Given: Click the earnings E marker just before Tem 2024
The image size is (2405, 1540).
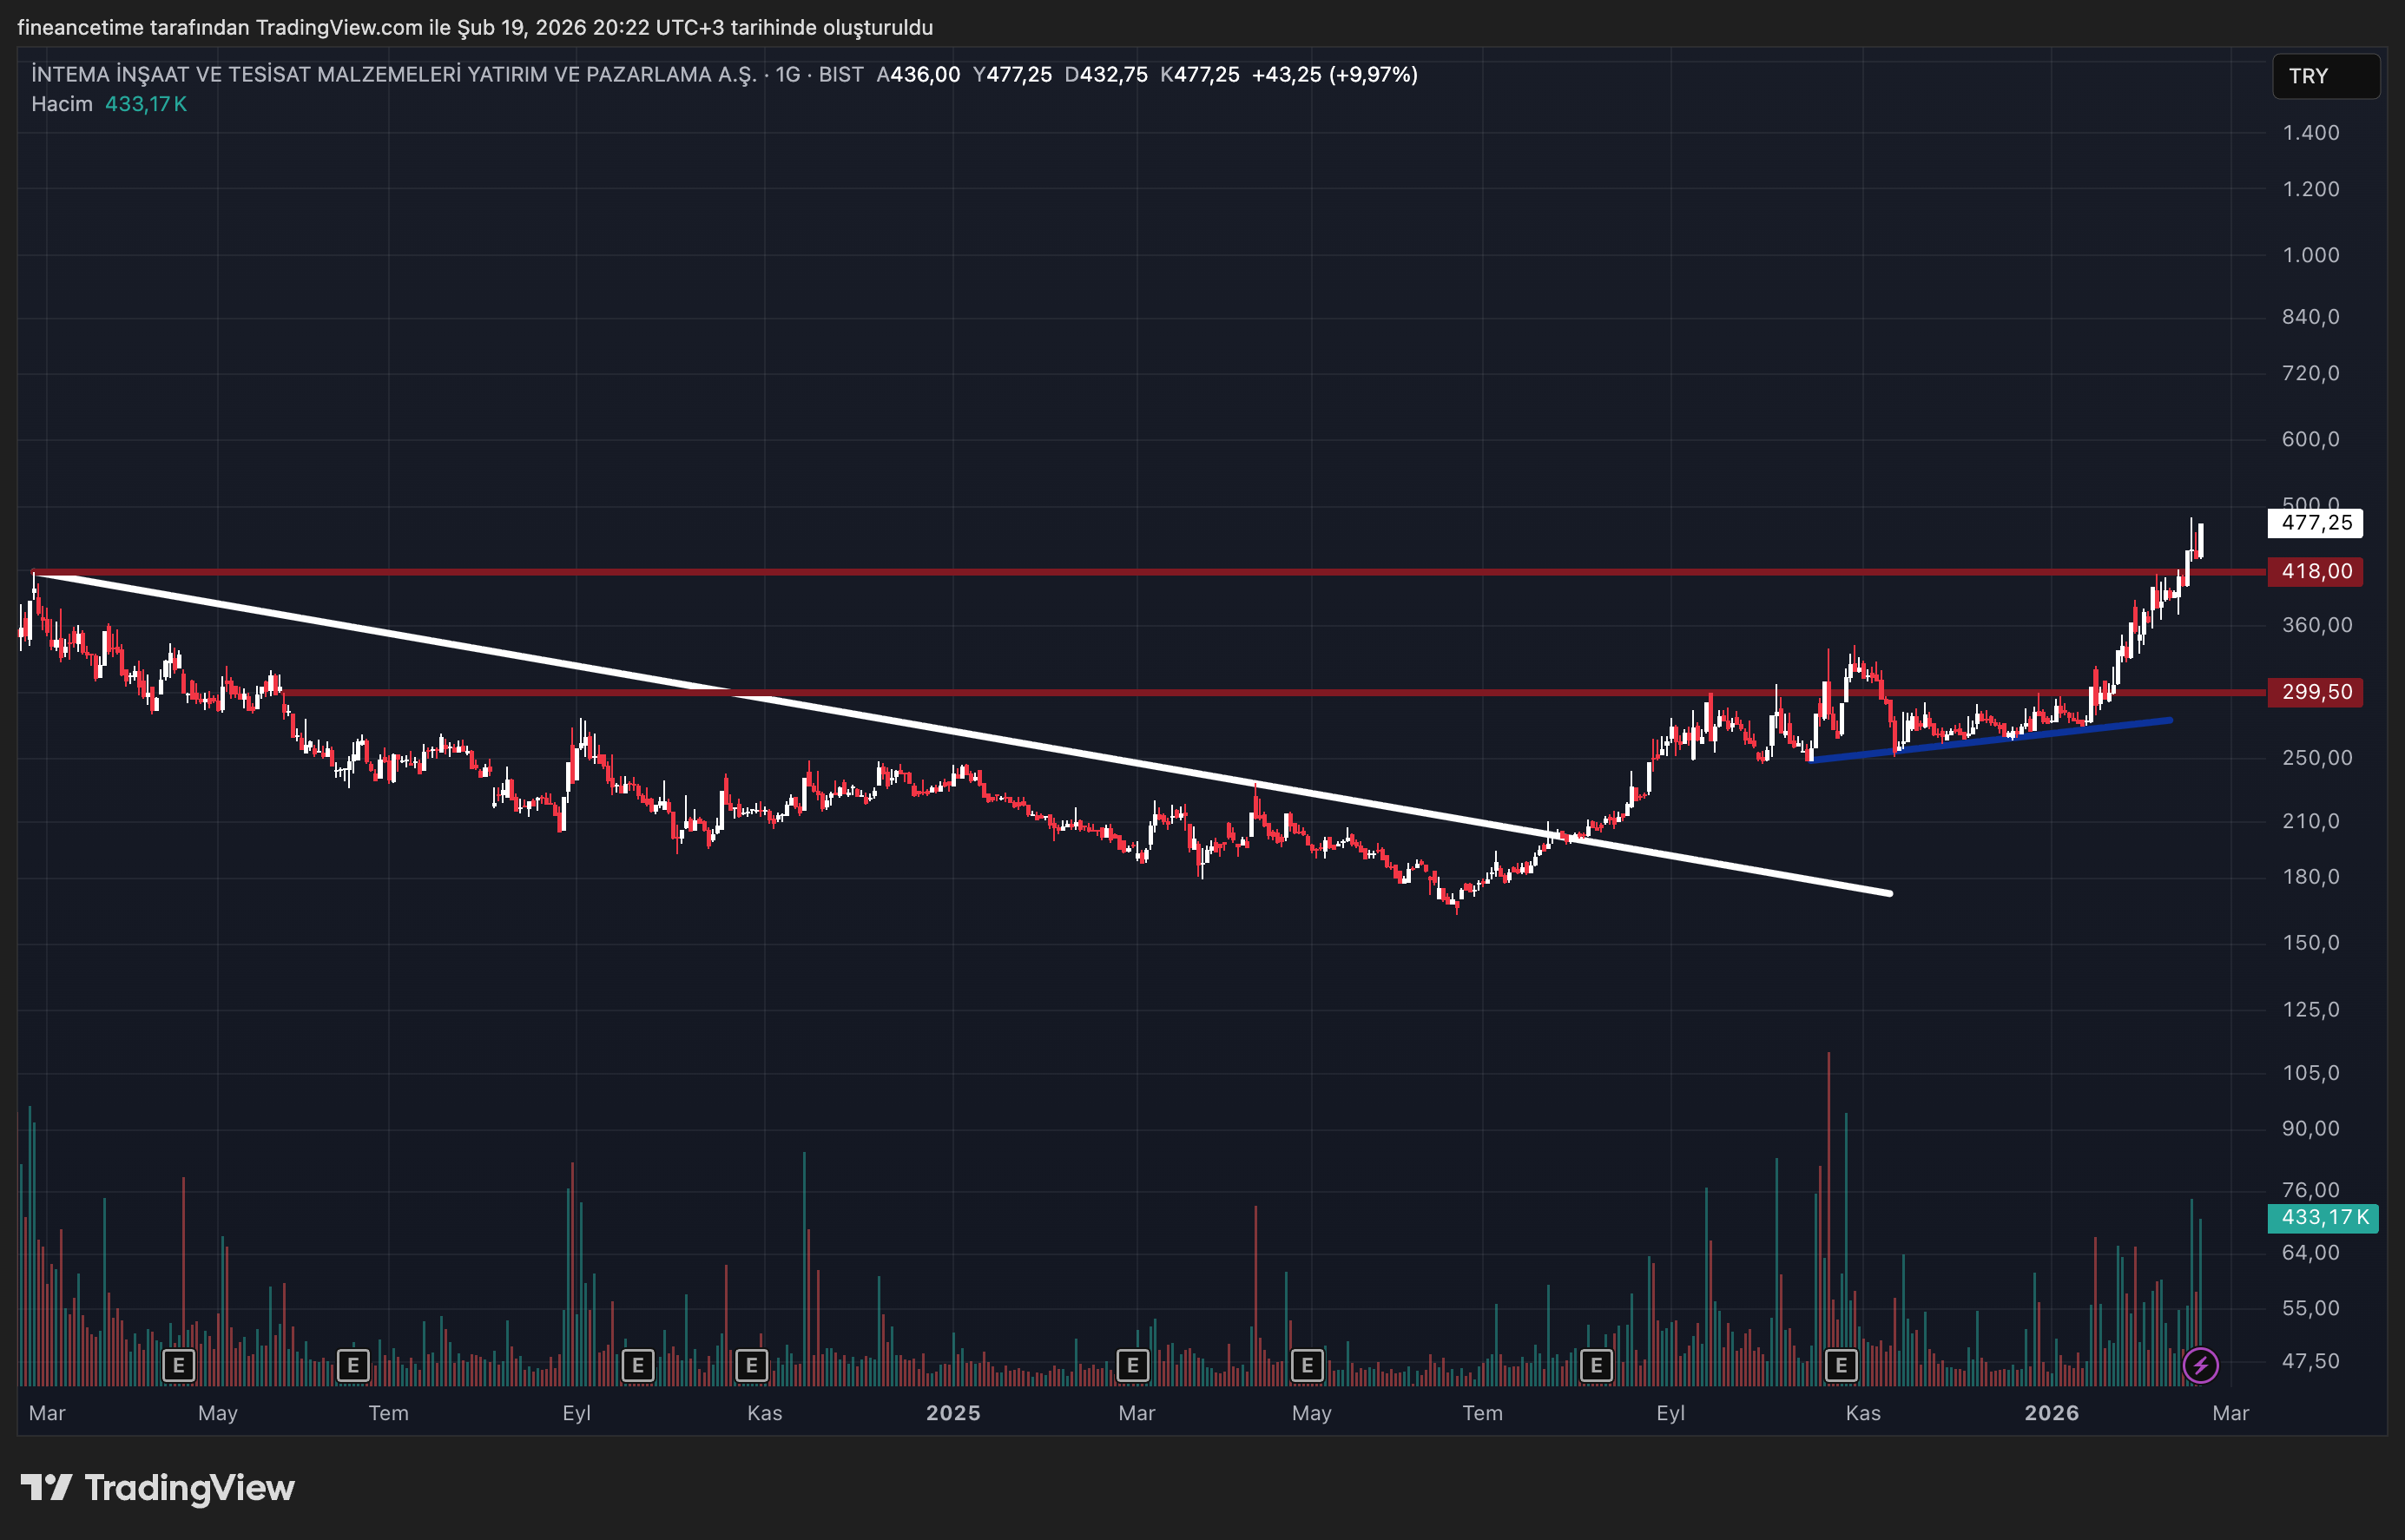Looking at the screenshot, I should pyautogui.click(x=353, y=1365).
